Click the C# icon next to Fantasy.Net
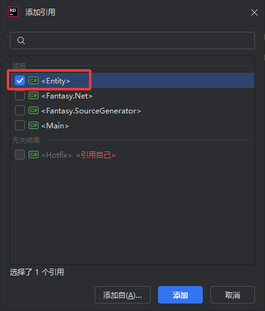This screenshot has width=265, height=311. click(34, 95)
